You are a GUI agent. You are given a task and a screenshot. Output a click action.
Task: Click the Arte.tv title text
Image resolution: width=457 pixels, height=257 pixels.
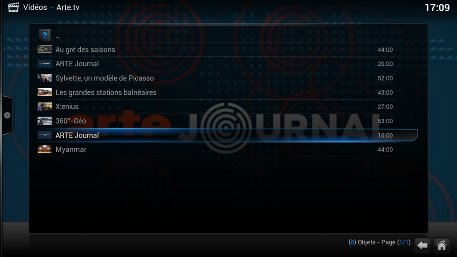click(68, 7)
